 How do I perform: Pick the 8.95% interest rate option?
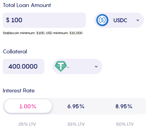point(124,106)
